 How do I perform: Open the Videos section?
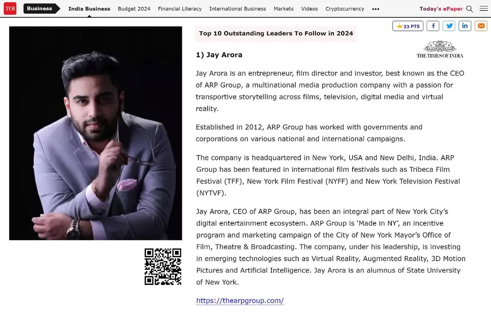click(310, 9)
